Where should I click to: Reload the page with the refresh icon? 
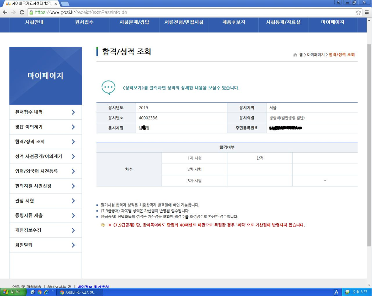click(22, 12)
